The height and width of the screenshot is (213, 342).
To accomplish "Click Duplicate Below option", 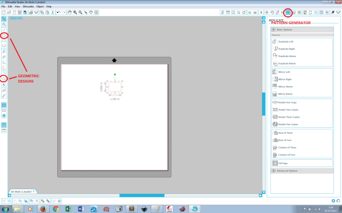I will coord(302,63).
